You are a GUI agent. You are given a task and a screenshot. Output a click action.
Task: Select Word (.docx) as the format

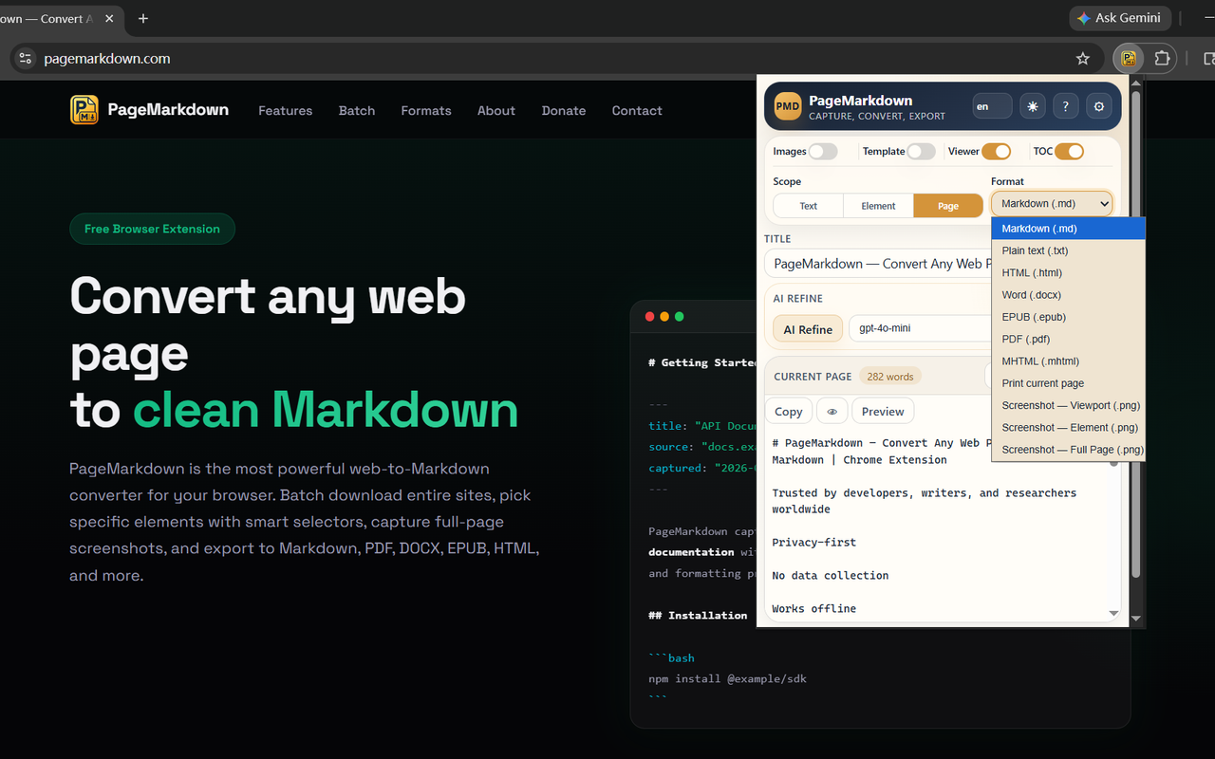[1068, 295]
